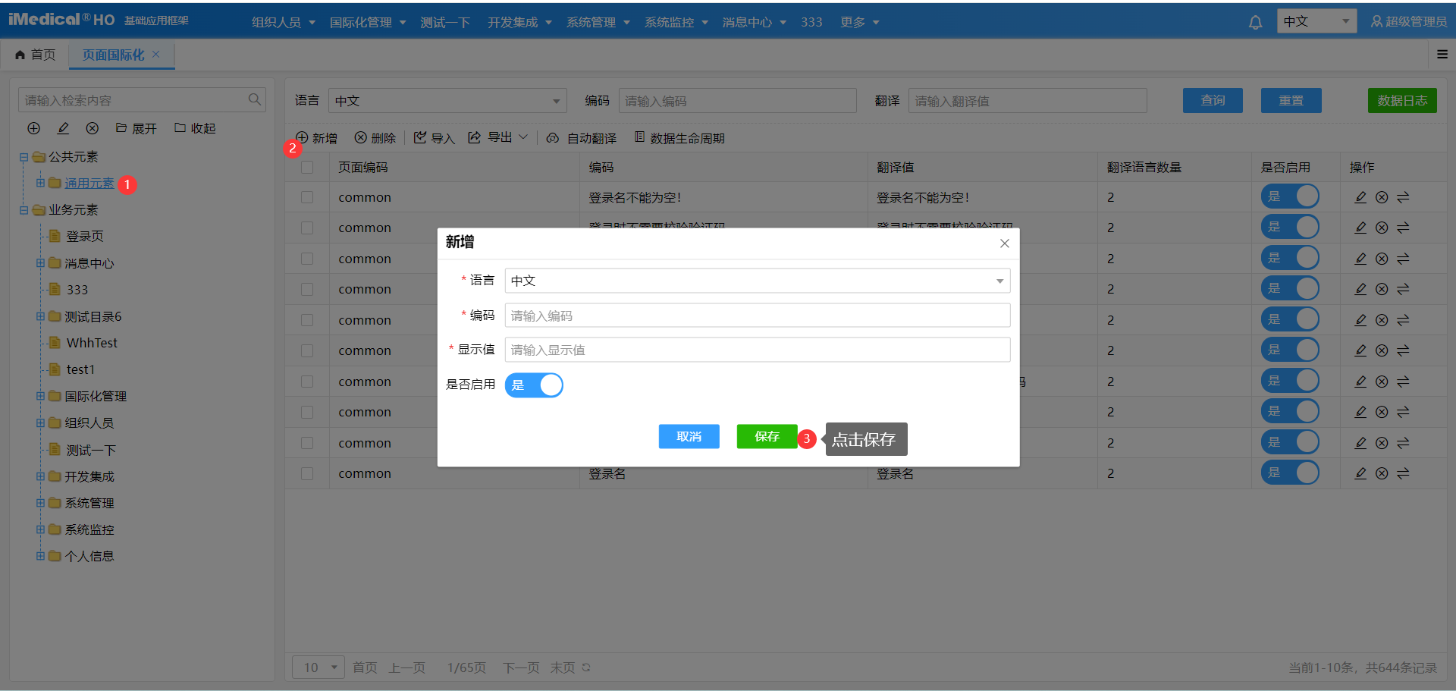
Task: Click the 取消 button in dialog
Action: click(689, 436)
